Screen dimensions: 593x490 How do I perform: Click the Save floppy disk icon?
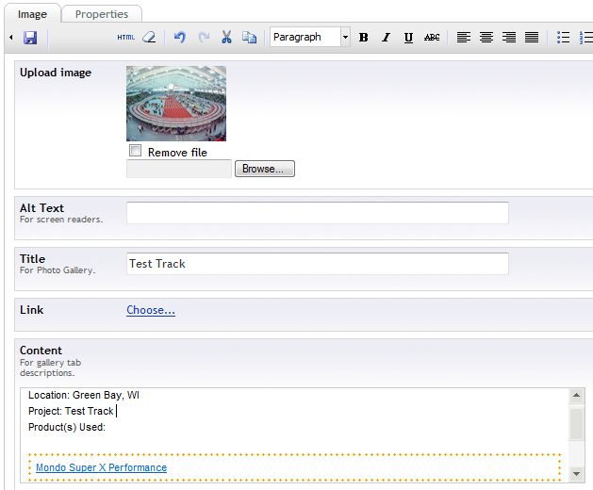coord(30,38)
